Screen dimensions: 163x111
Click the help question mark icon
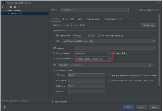pos(4,107)
